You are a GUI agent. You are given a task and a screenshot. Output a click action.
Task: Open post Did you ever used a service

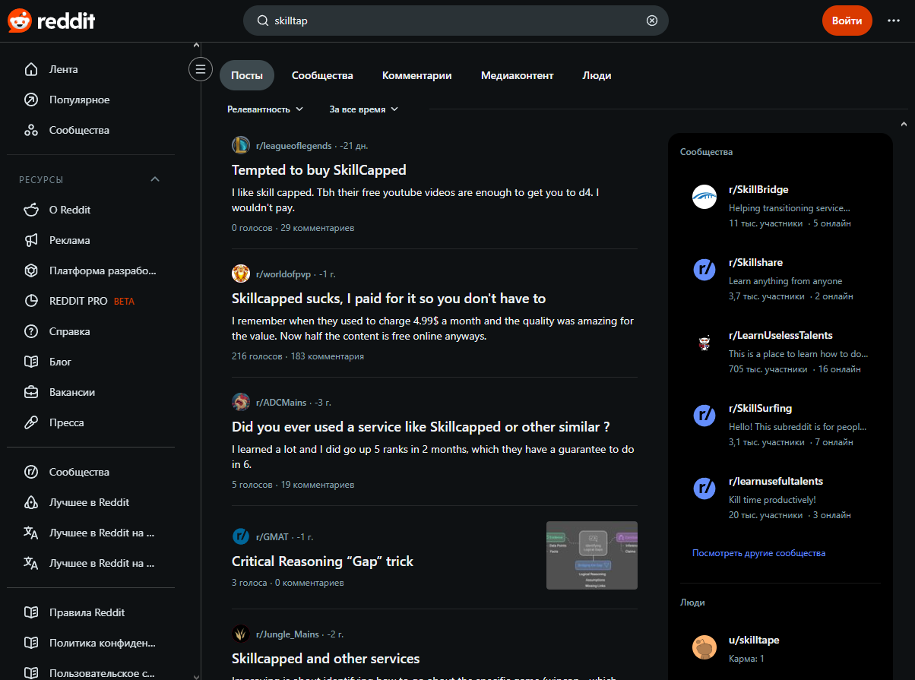tap(421, 427)
